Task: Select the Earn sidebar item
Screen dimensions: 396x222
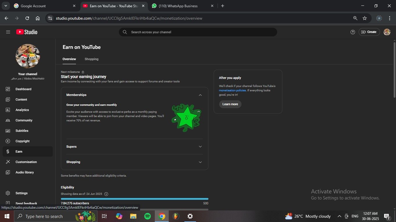Action: (28, 151)
